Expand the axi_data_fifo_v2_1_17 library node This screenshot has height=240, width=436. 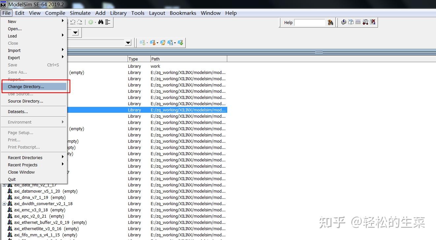pyautogui.click(x=4, y=185)
